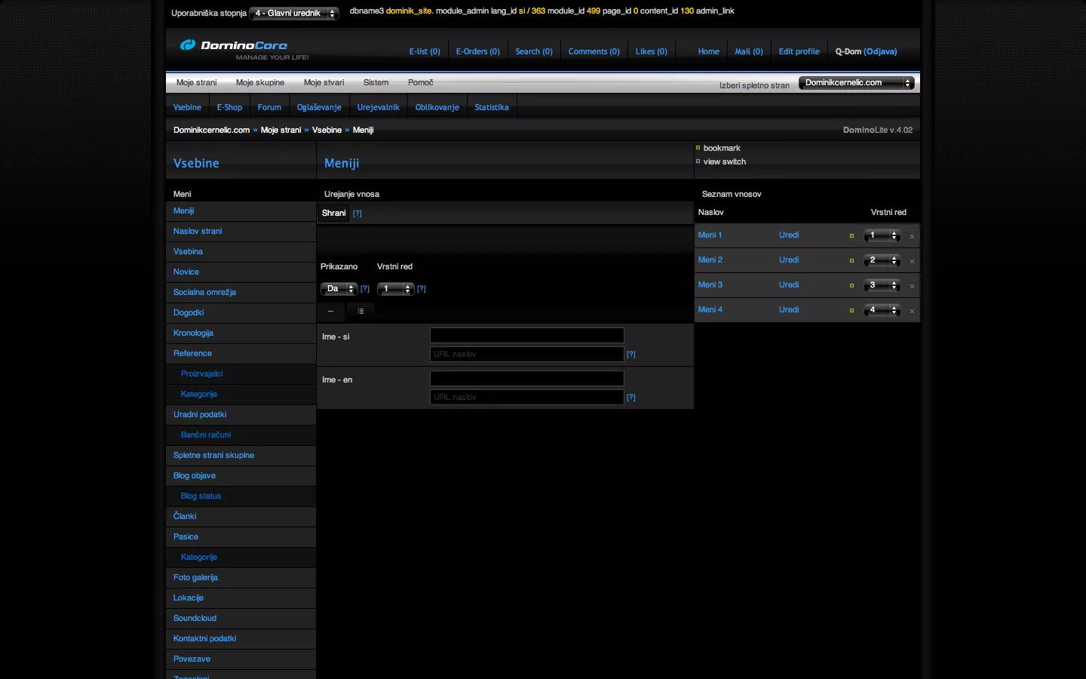
Task: Toggle the bookmark square indicator
Action: pyautogui.click(x=698, y=148)
